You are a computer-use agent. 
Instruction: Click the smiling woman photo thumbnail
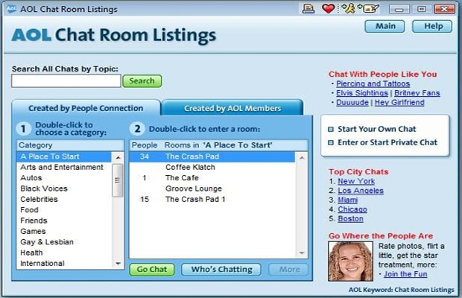[350, 261]
